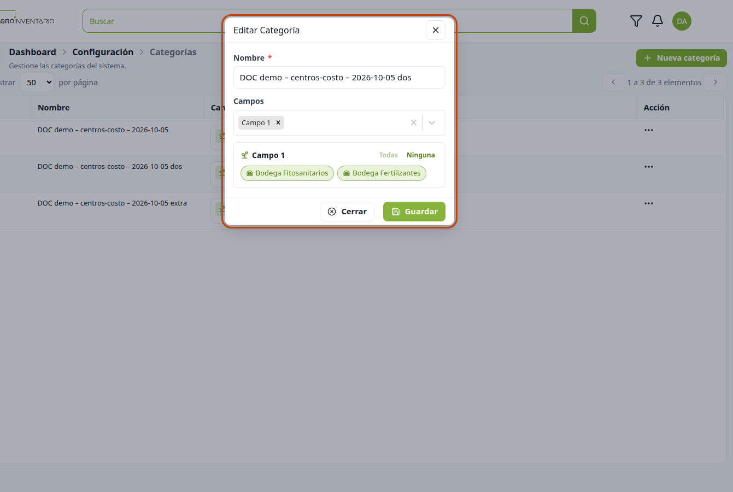Viewport: 733px width, 492px height.
Task: Open actions menu for first category row
Action: (648, 130)
